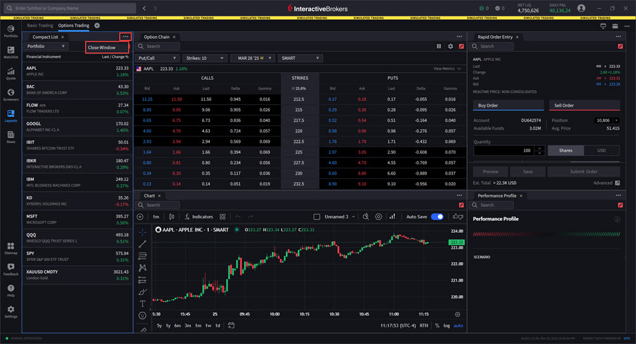Switch to the Basic Trading tab
This screenshot has height=344, width=636.
point(40,25)
